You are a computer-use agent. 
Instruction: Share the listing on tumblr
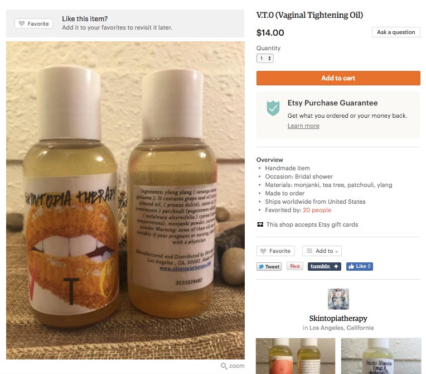[324, 266]
